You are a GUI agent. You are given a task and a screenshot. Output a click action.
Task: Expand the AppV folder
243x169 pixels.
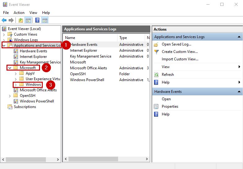(x=15, y=74)
